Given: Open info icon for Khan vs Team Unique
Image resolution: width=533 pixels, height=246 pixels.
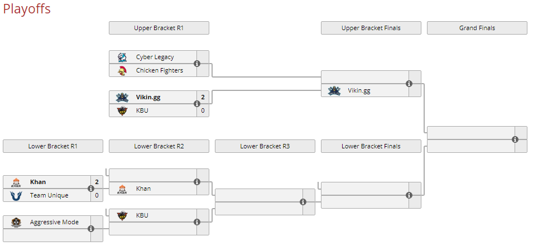Looking at the screenshot, I should pos(91,189).
